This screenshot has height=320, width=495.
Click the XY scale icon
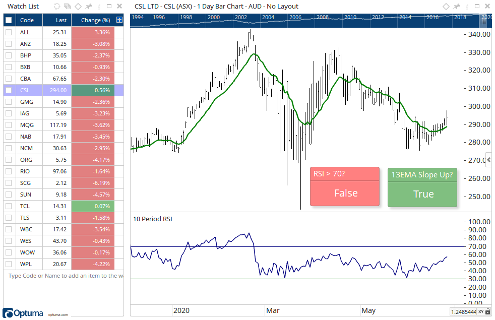[480, 312]
